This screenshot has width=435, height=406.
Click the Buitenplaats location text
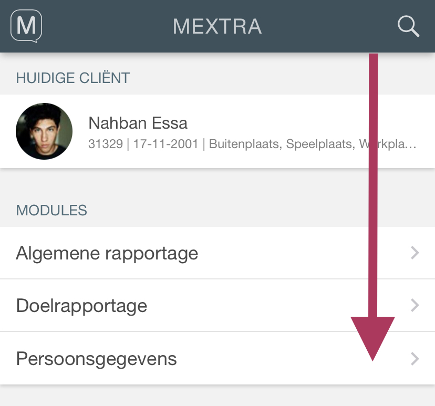[245, 144]
